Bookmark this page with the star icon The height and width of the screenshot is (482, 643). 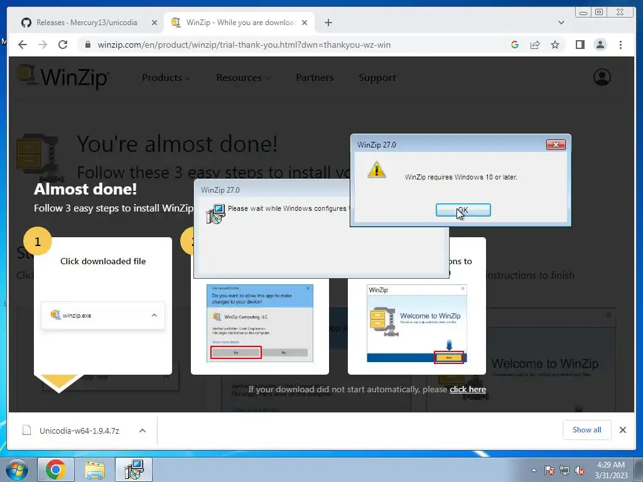(555, 45)
